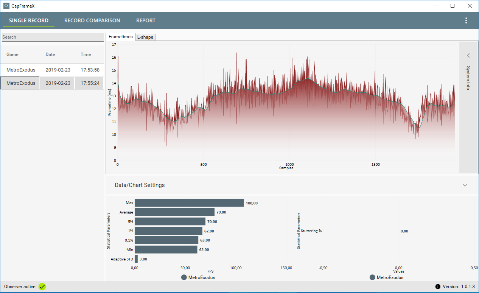Open the Record Comparison tab

92,20
